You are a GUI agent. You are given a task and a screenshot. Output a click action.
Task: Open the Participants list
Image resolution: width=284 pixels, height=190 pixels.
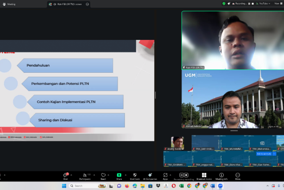coord(85,176)
